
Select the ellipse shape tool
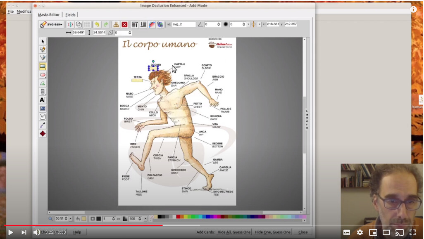(x=43, y=75)
